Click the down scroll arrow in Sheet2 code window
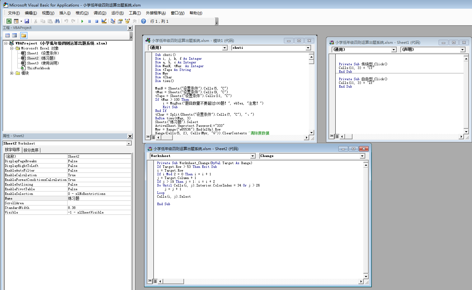This screenshot has height=290, width=472. click(x=366, y=276)
